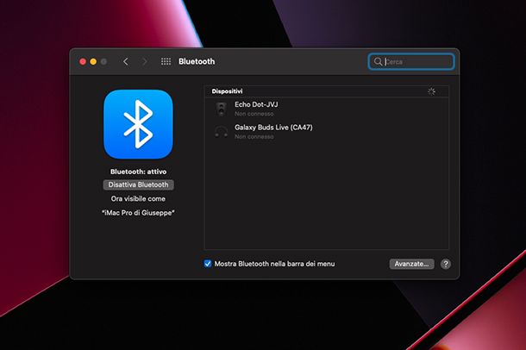Click Non connesso under Galaxy Buds Live
This screenshot has height=350, width=526.
tap(254, 137)
